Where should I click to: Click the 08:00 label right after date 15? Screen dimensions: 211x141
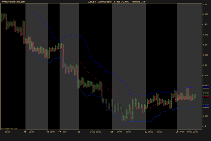(31, 132)
